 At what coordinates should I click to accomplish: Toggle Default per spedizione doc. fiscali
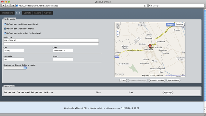click(5, 24)
